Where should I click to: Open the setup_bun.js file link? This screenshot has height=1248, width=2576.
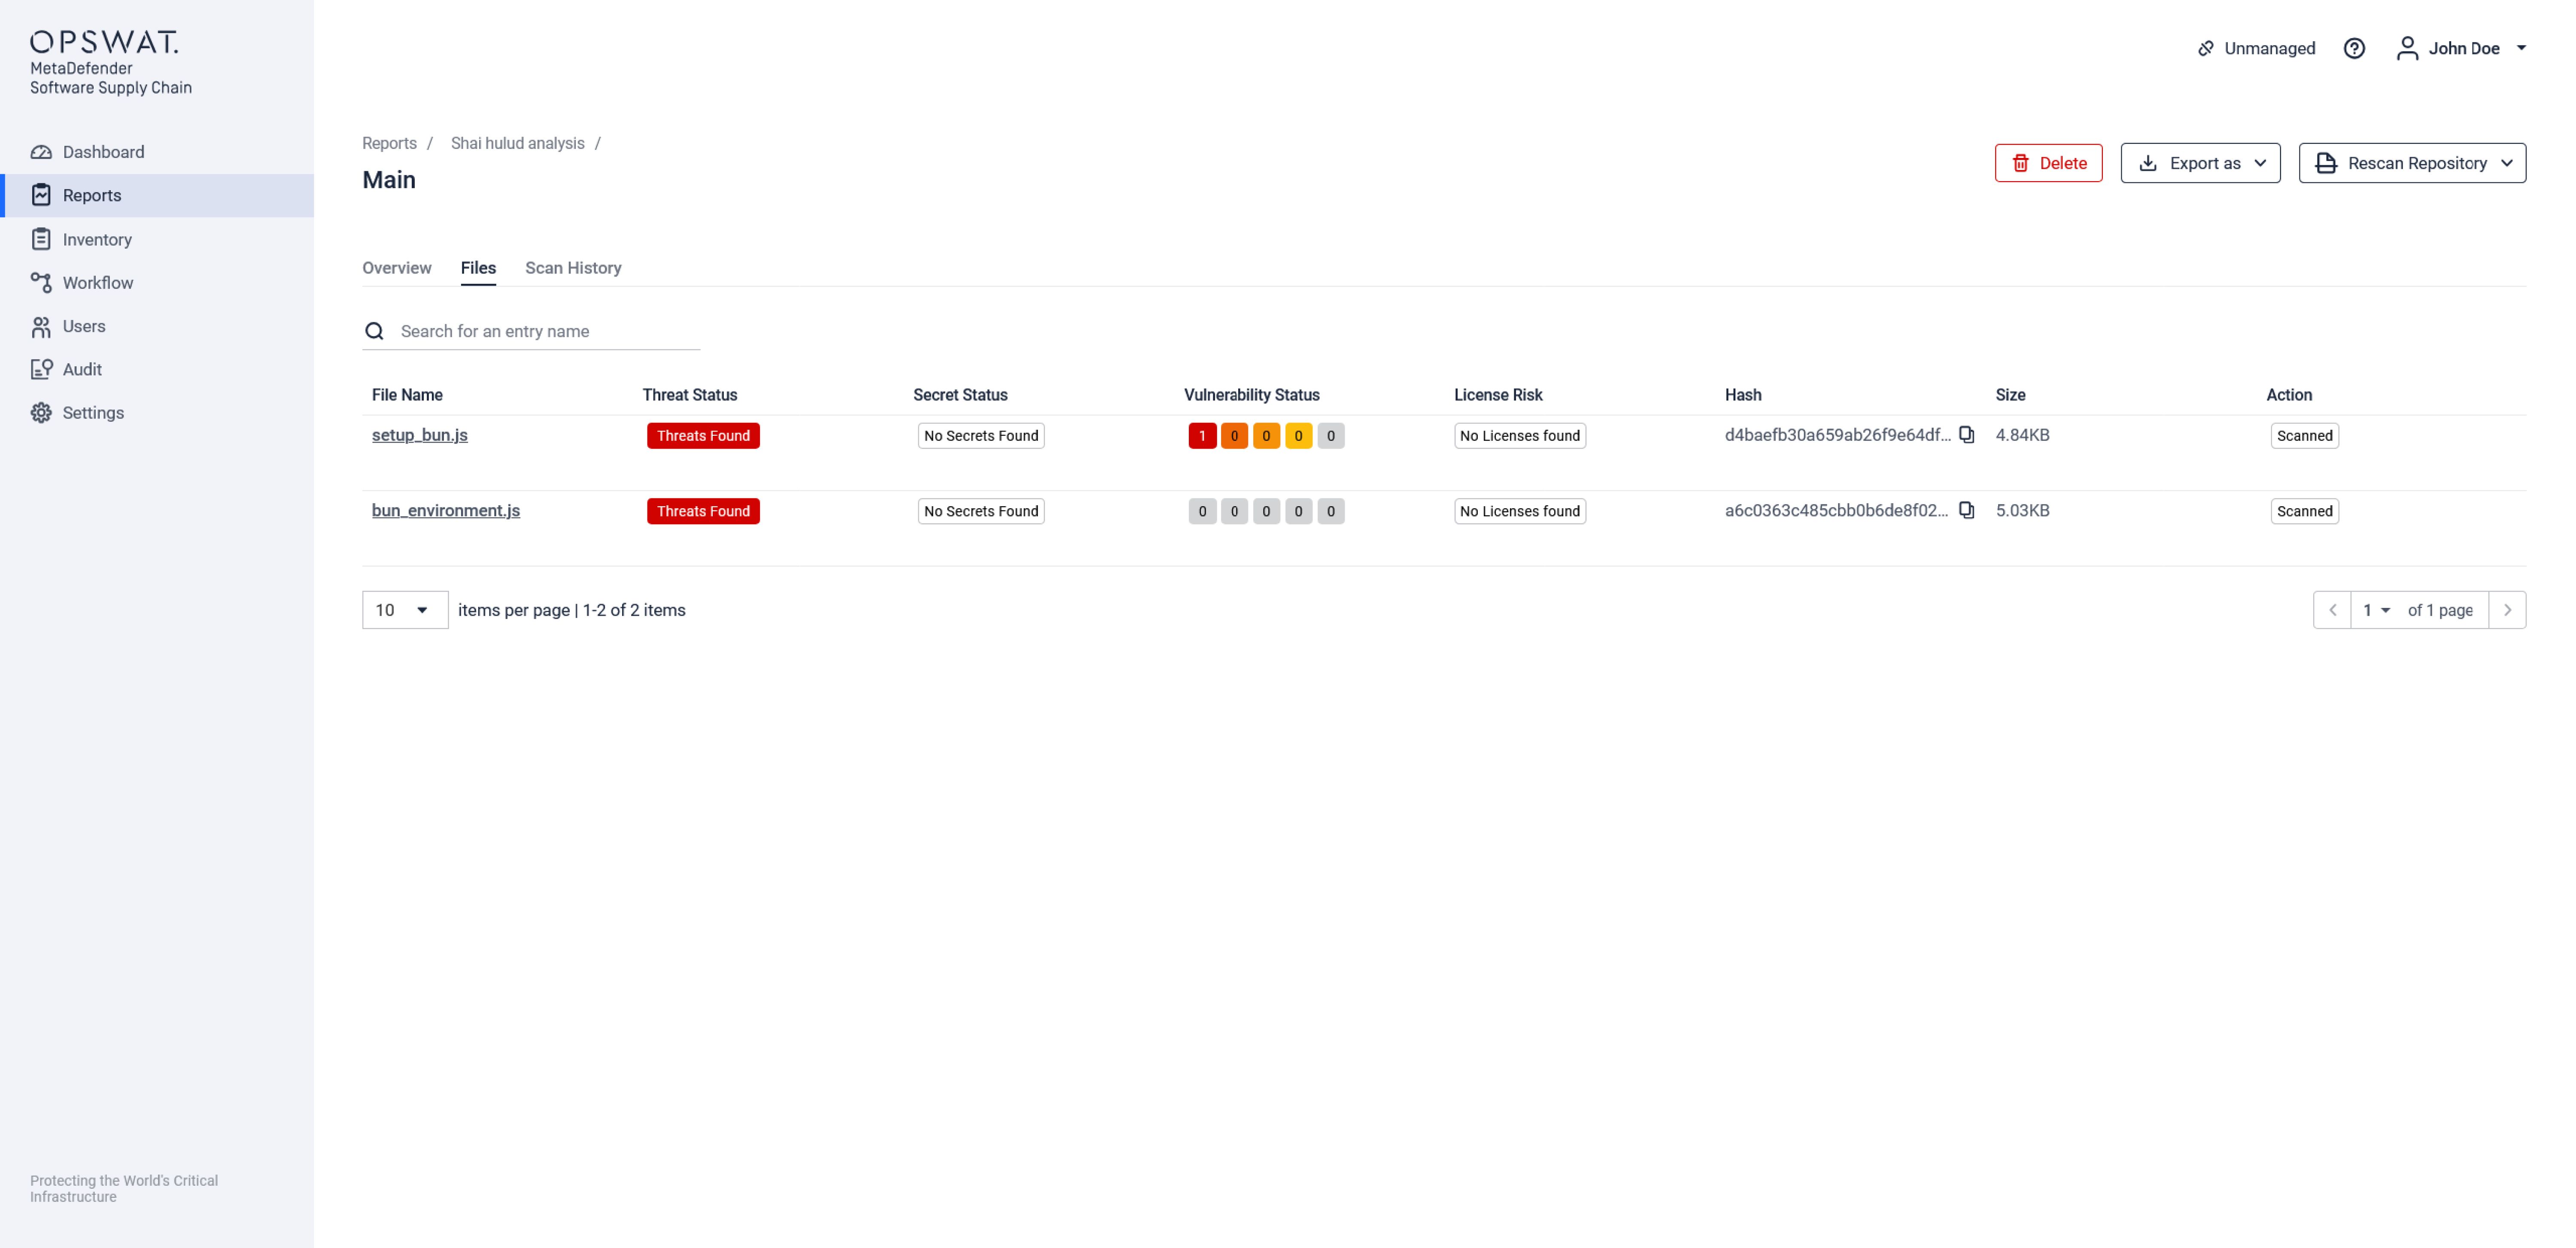[419, 435]
